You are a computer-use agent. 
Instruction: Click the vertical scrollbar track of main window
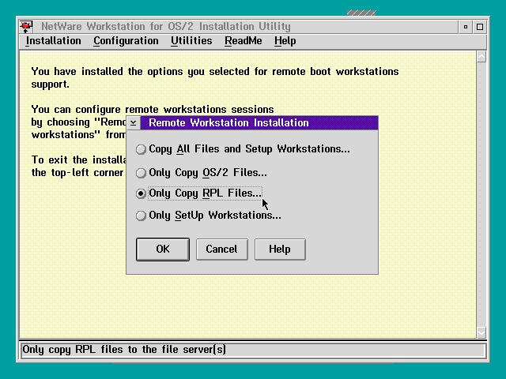pyautogui.click(x=481, y=195)
